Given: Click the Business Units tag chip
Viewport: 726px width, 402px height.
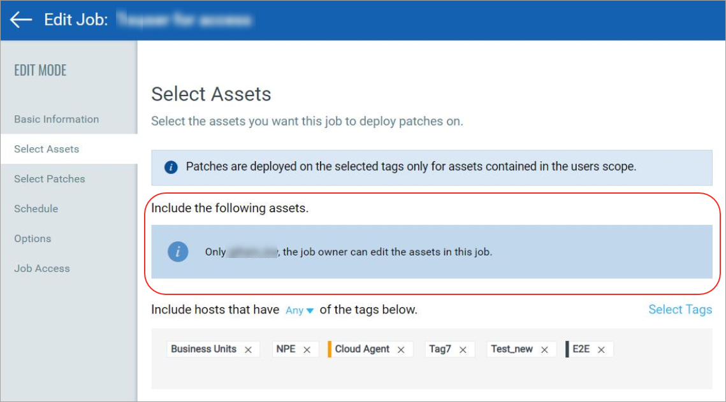Looking at the screenshot, I should pos(204,348).
